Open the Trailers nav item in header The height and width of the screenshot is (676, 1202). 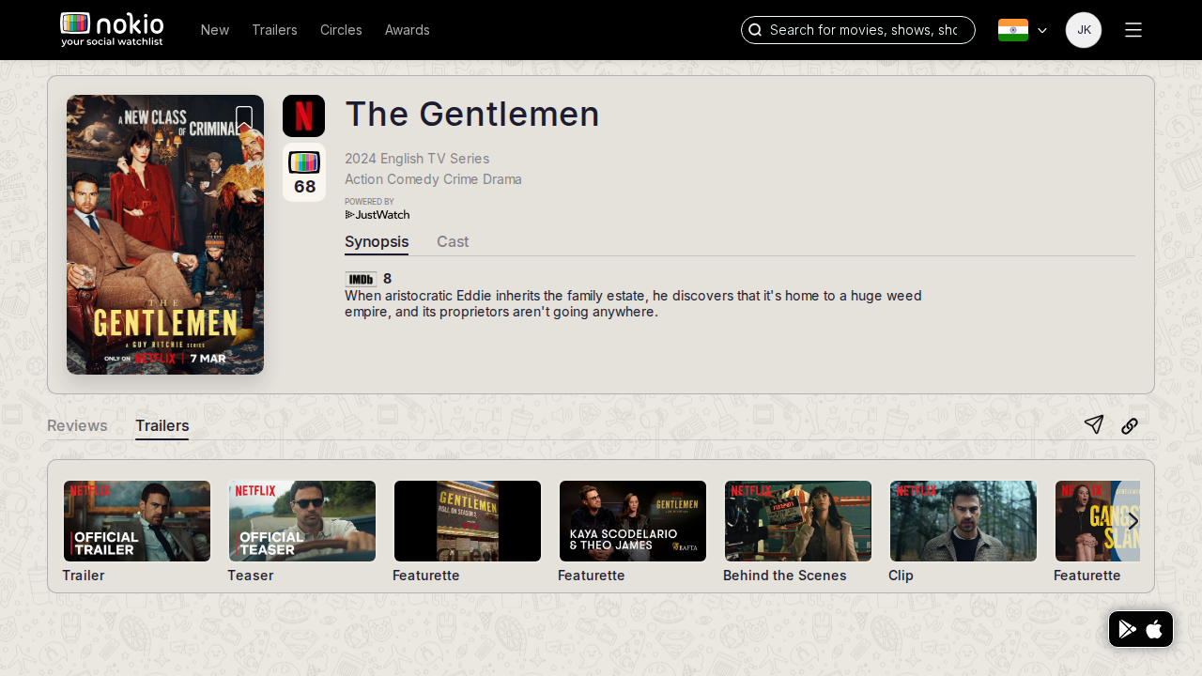pyautogui.click(x=274, y=30)
